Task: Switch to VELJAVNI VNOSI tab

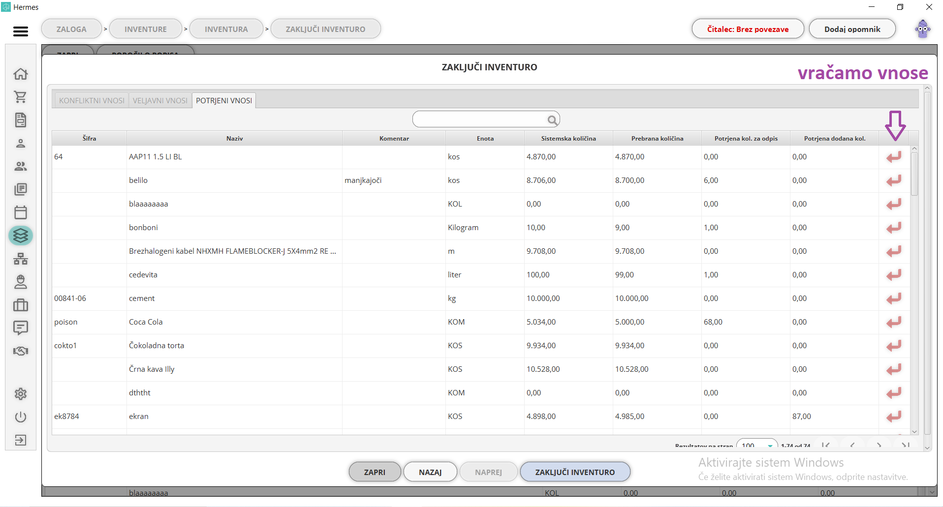Action: coord(160,100)
